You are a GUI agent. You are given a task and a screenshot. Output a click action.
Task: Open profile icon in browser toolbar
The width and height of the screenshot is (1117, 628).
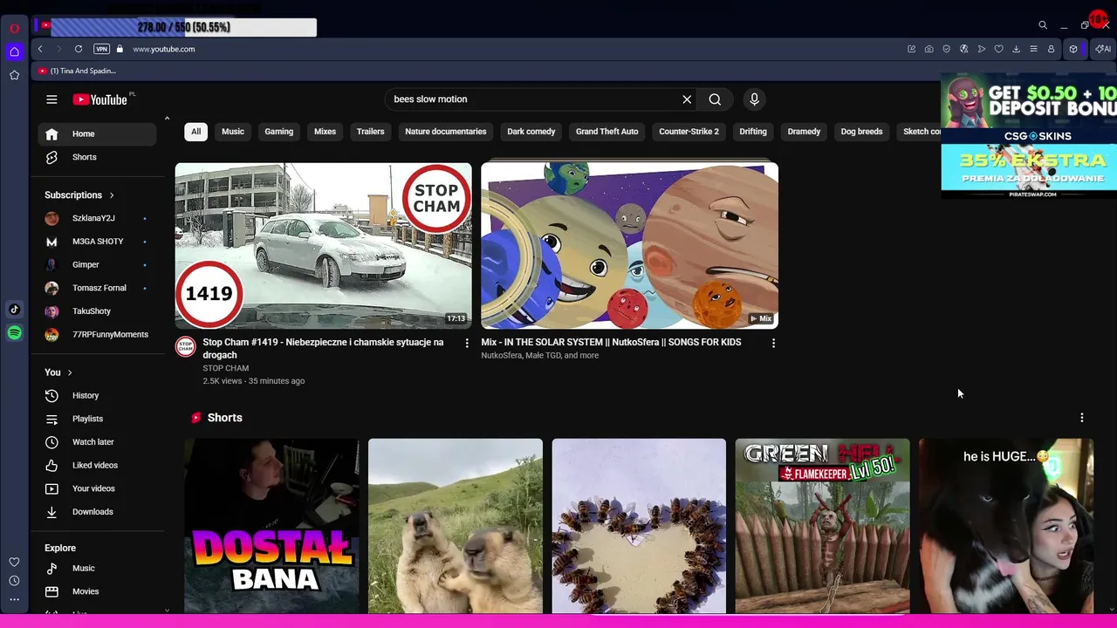(1051, 49)
